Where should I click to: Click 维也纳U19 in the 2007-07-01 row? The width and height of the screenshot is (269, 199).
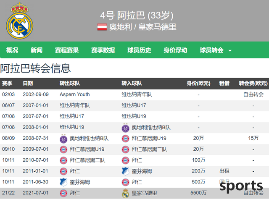coord(134,116)
